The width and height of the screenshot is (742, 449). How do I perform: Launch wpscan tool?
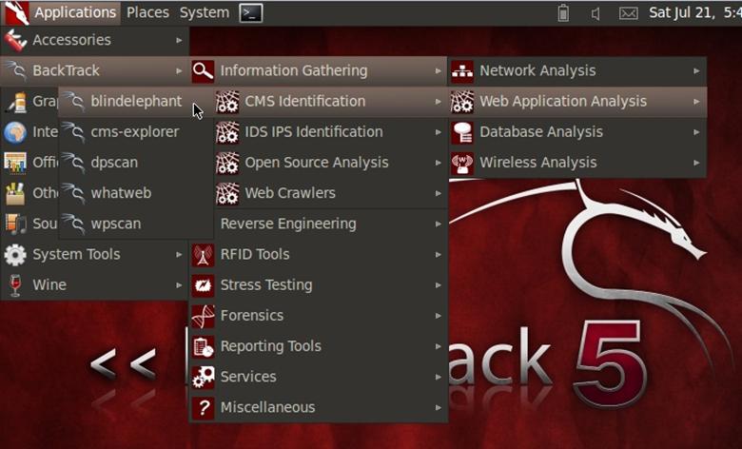(116, 224)
